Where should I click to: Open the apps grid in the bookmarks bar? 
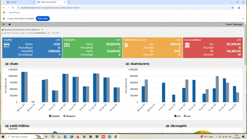[4, 12]
